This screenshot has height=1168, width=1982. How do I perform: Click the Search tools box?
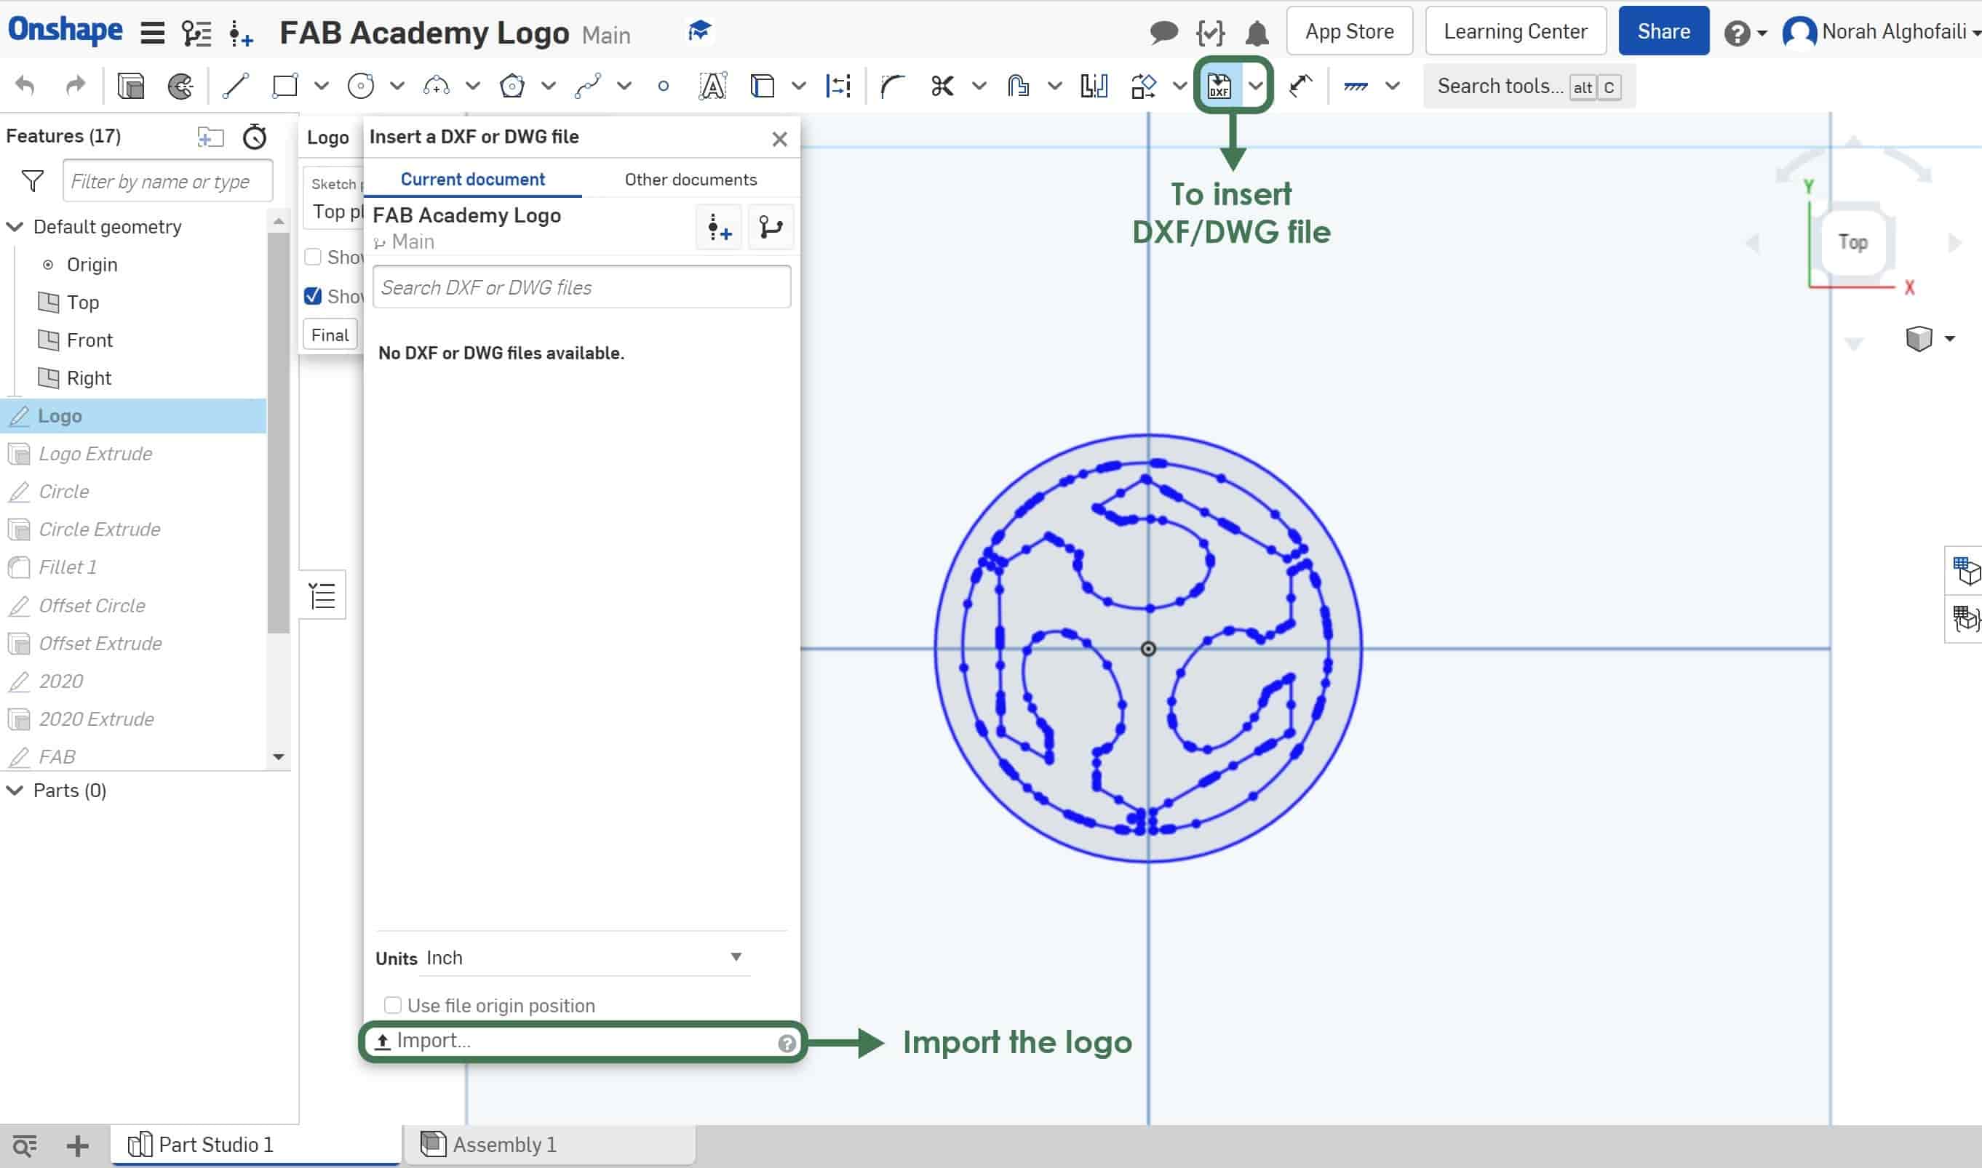pos(1529,86)
